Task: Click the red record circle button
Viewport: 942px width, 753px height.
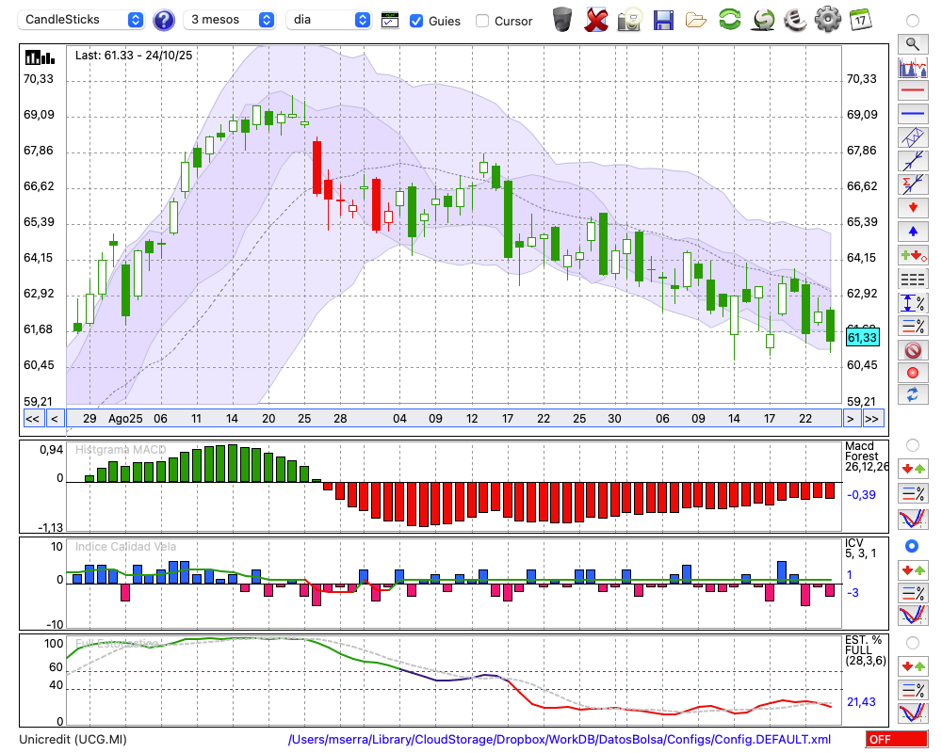Action: pyautogui.click(x=913, y=373)
